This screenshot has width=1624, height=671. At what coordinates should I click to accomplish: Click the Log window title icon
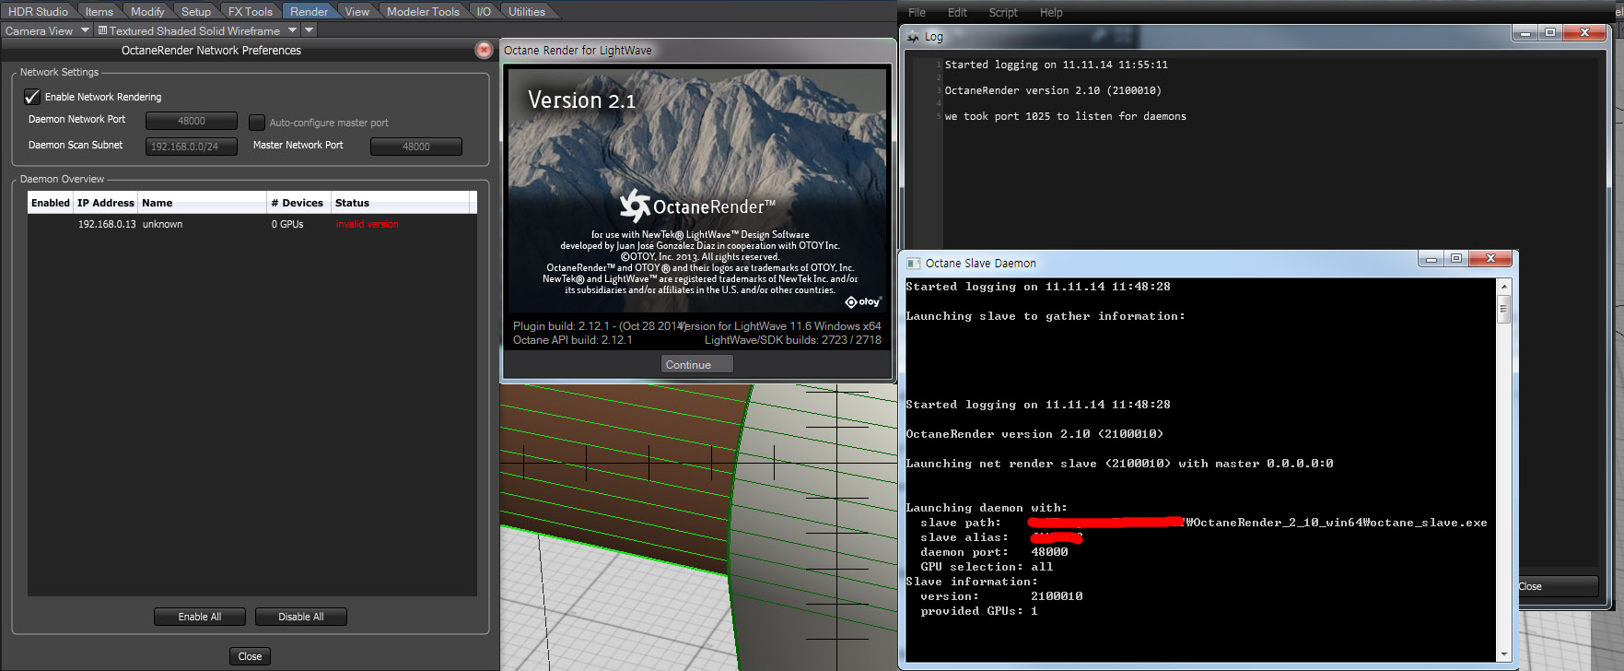click(x=914, y=37)
